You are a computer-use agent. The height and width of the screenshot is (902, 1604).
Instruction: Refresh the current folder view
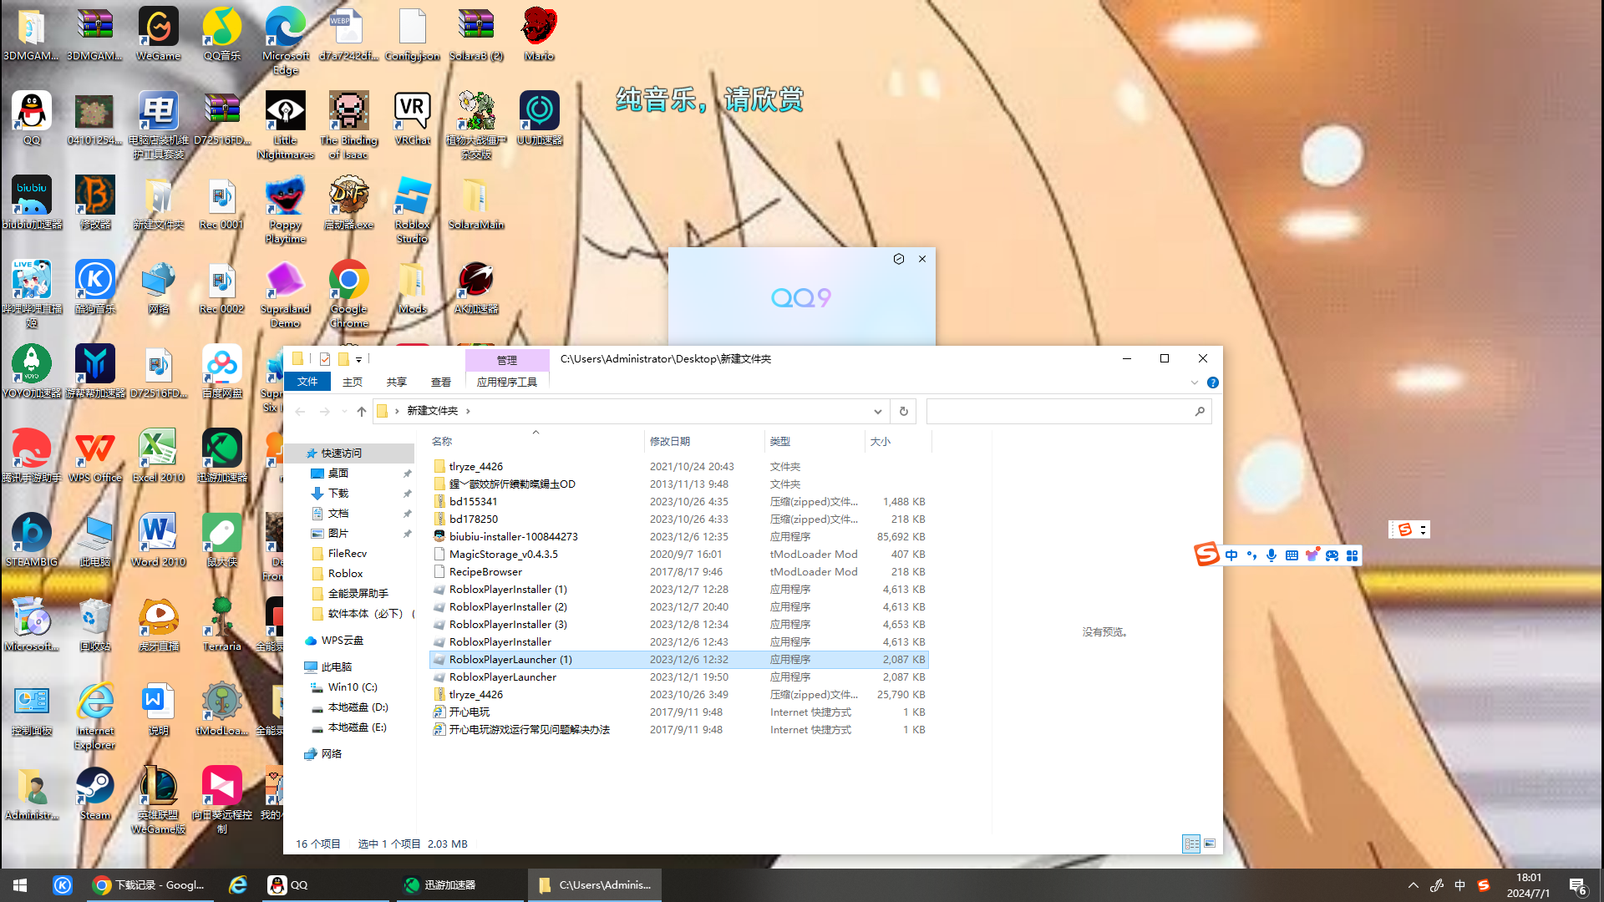(903, 411)
